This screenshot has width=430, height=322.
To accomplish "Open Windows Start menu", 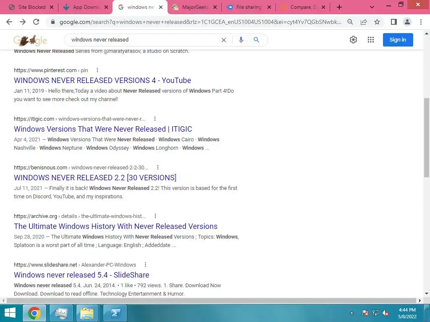I will (x=10, y=313).
